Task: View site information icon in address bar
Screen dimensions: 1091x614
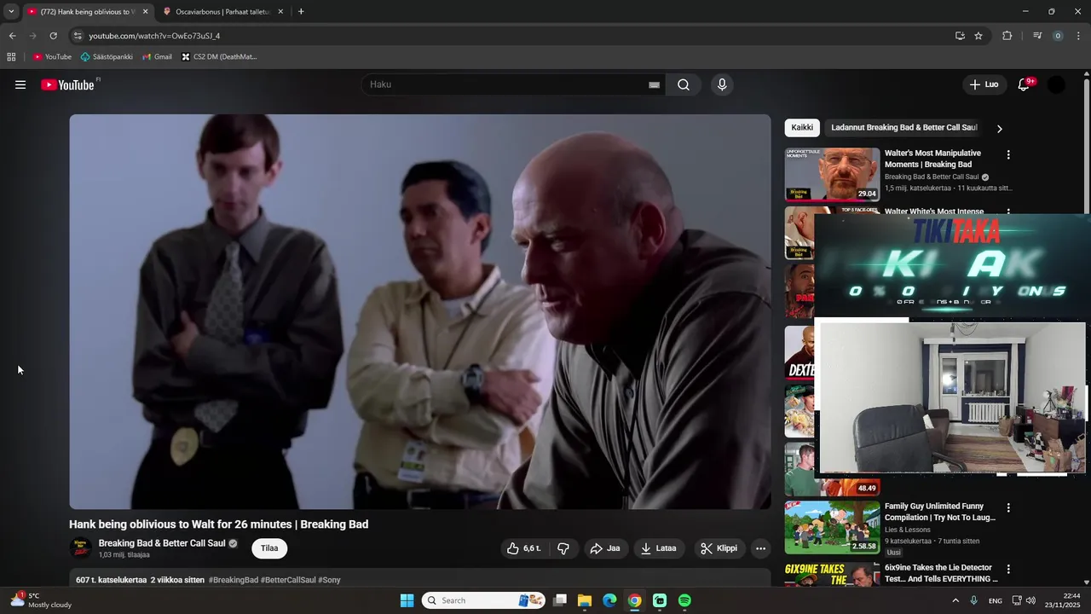Action: click(x=78, y=36)
